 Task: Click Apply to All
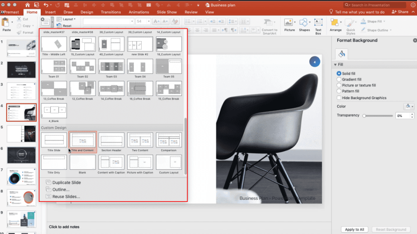coord(354,229)
